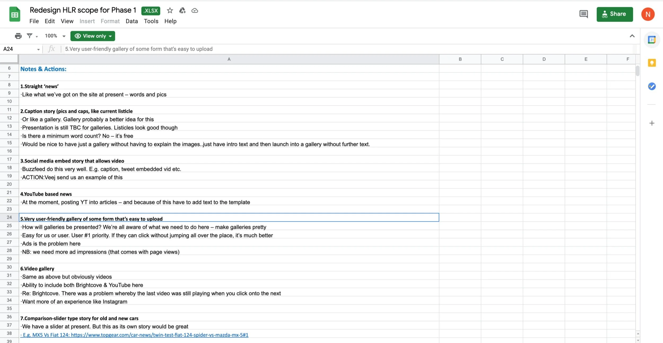Open the Google Sheets home icon

15,14
